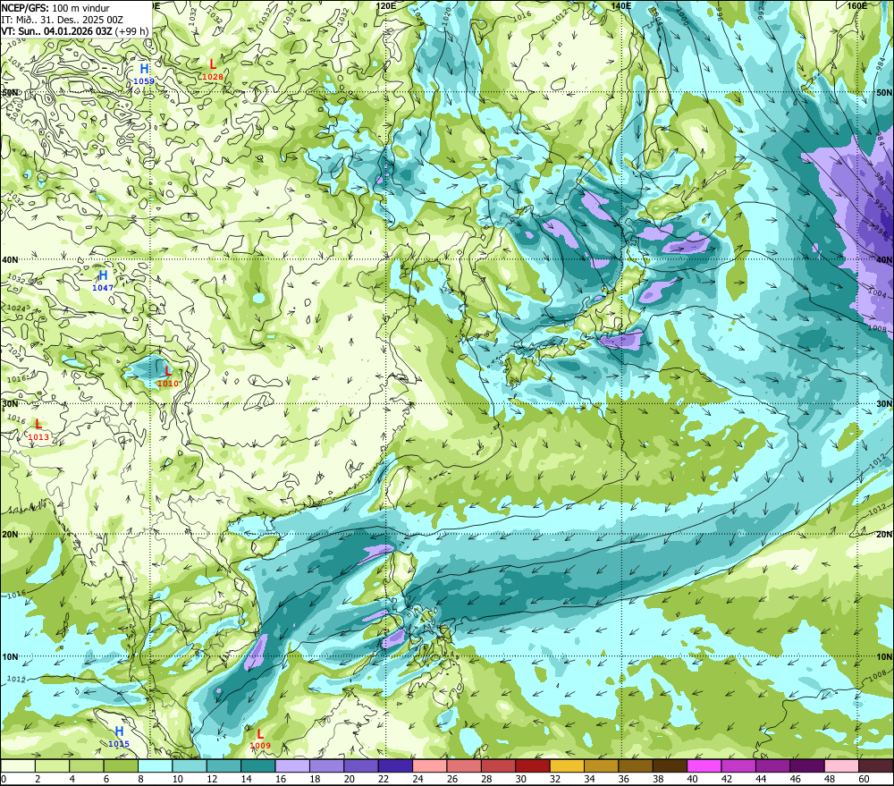Image resolution: width=894 pixels, height=786 pixels.
Task: Pick the bright magenta 40–42 legend swatch
Action: click(x=704, y=765)
